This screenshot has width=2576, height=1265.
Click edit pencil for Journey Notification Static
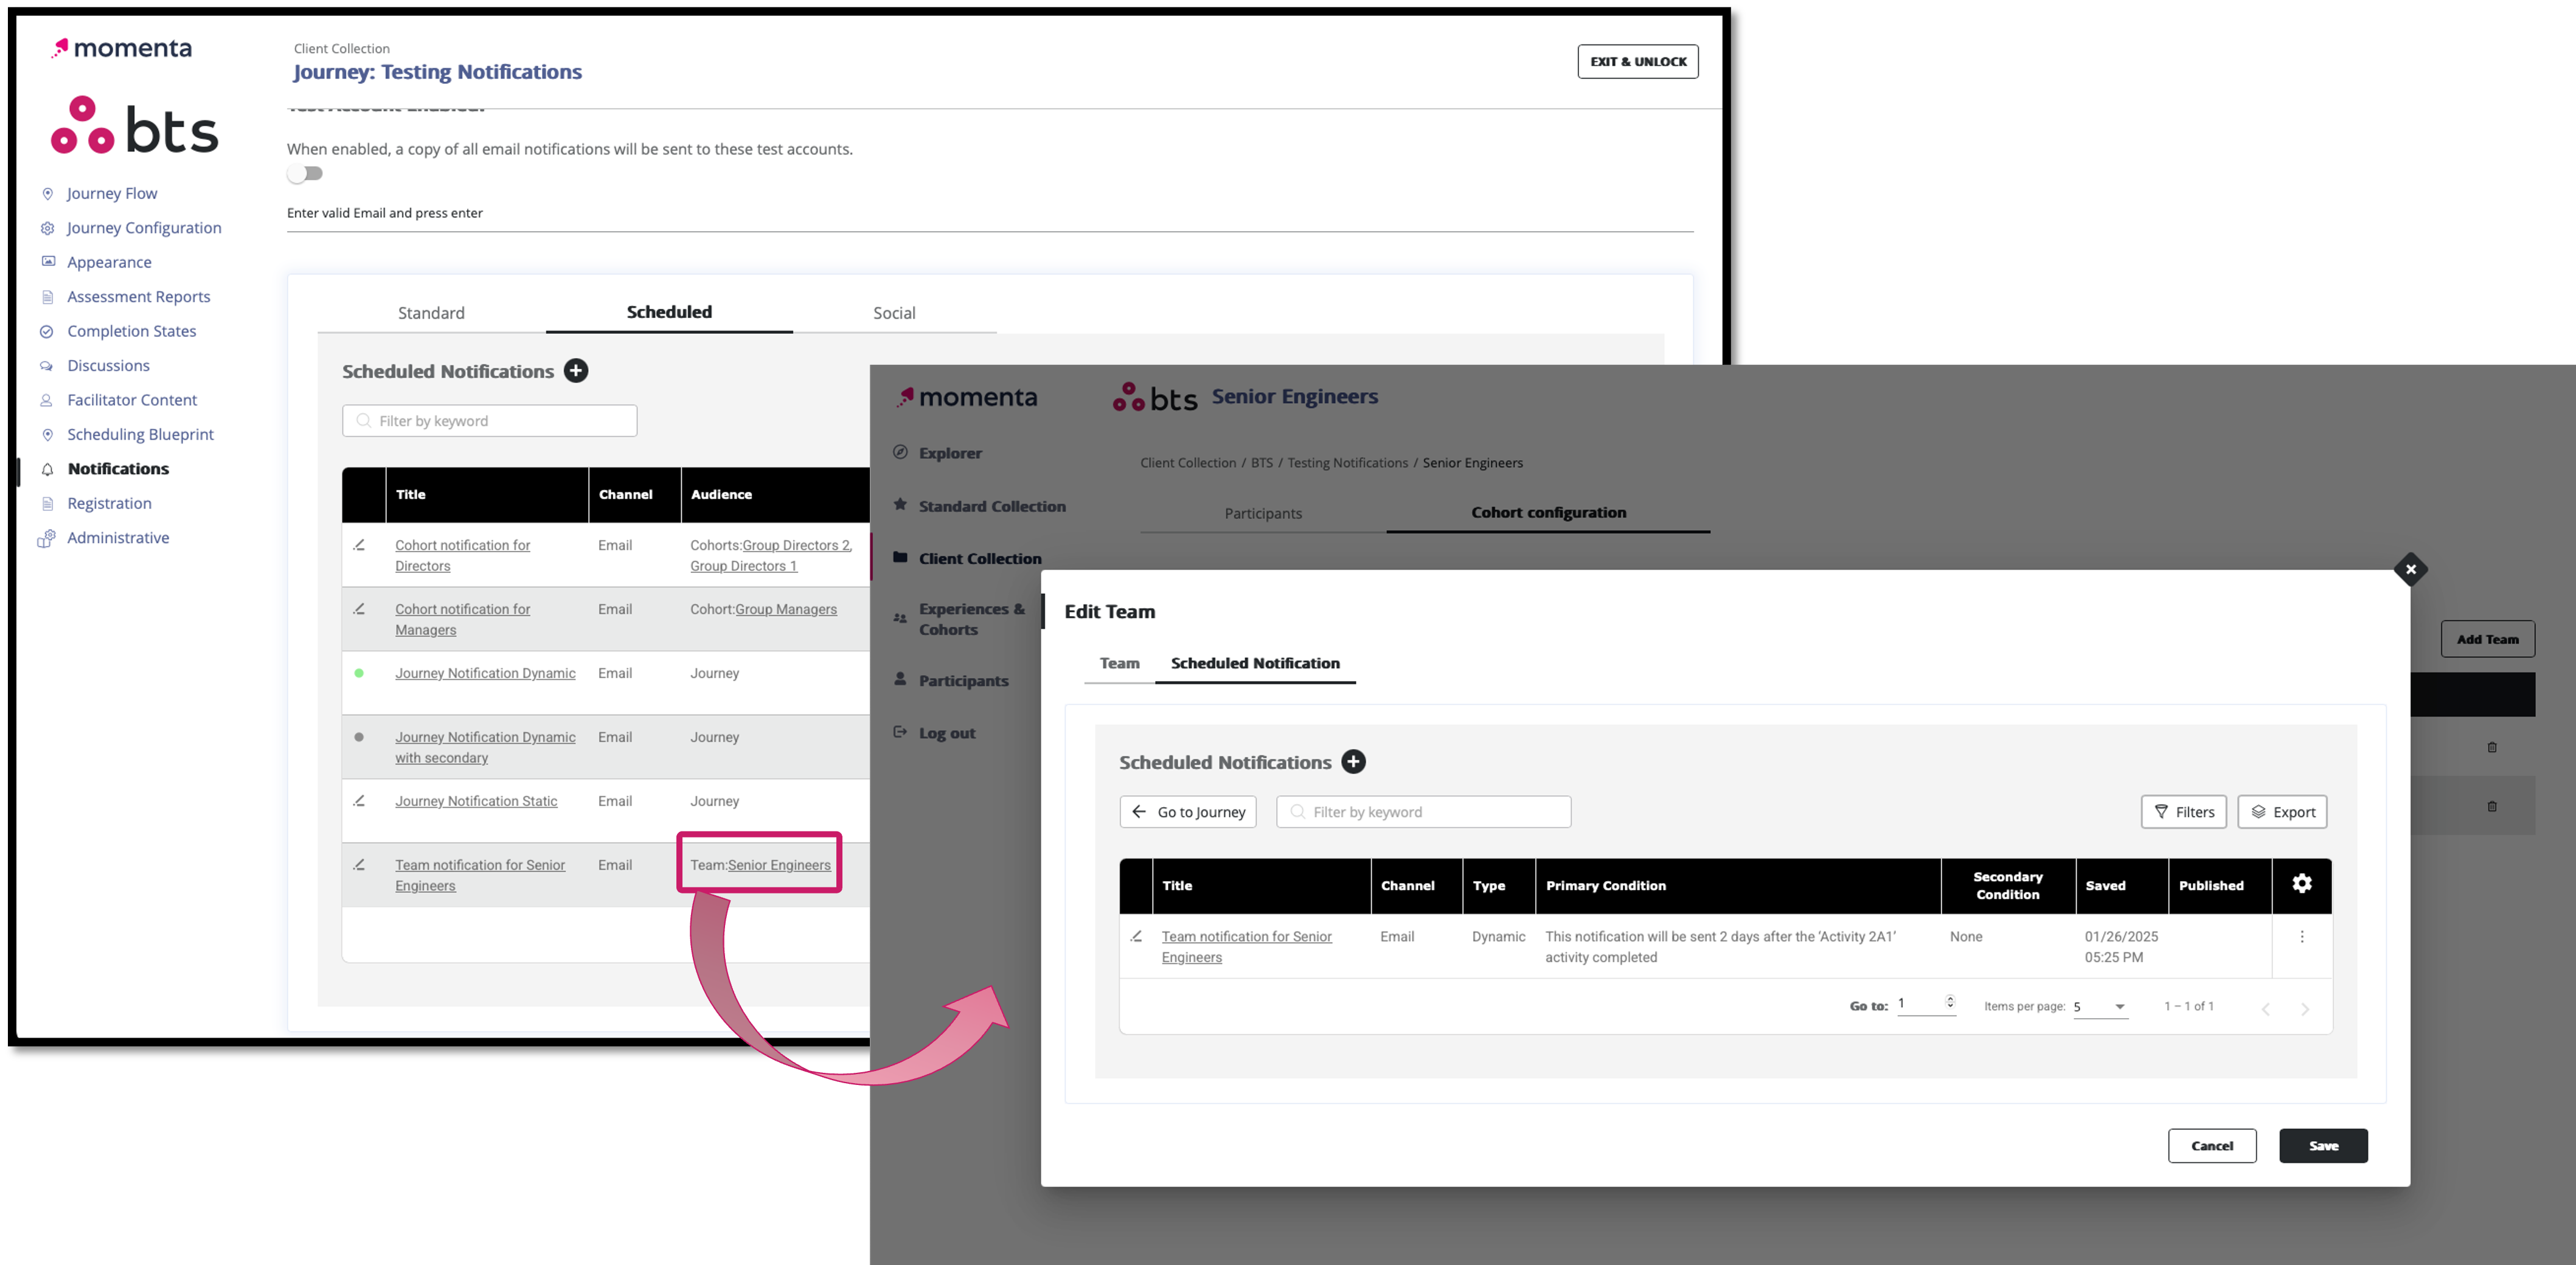[359, 801]
